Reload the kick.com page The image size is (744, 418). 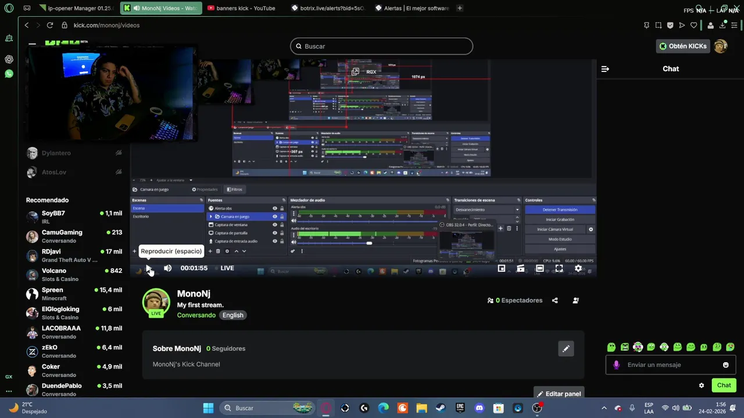click(50, 25)
